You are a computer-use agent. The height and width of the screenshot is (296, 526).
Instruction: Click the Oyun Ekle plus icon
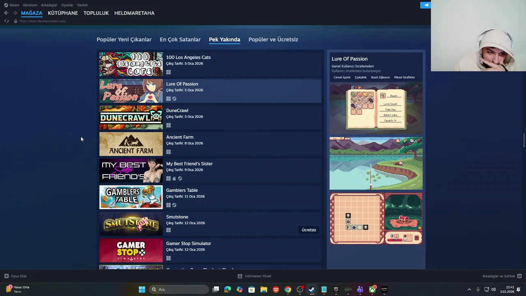[x=6, y=276]
